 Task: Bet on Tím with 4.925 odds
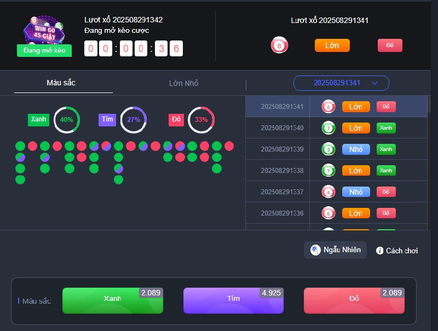point(233,300)
